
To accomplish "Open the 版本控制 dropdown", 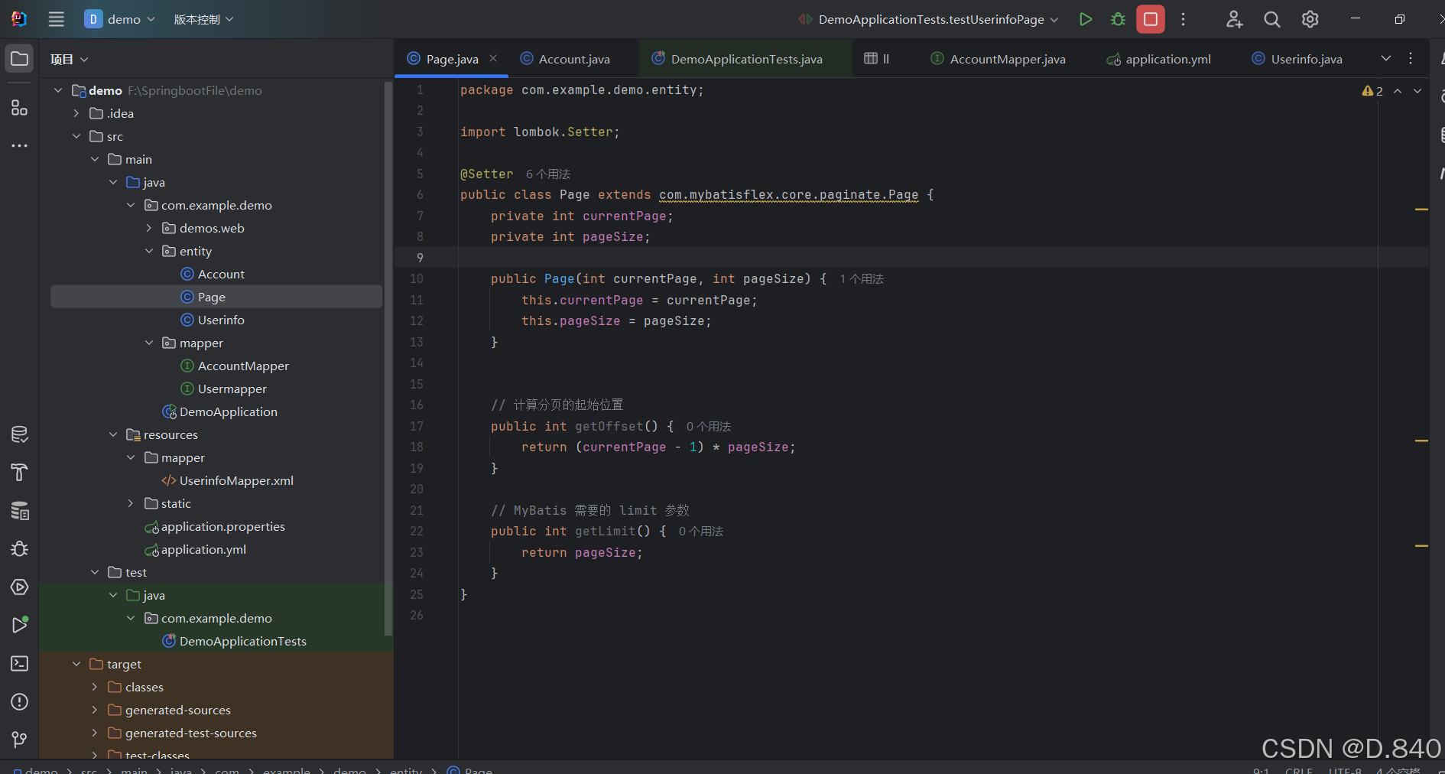I will pyautogui.click(x=203, y=19).
